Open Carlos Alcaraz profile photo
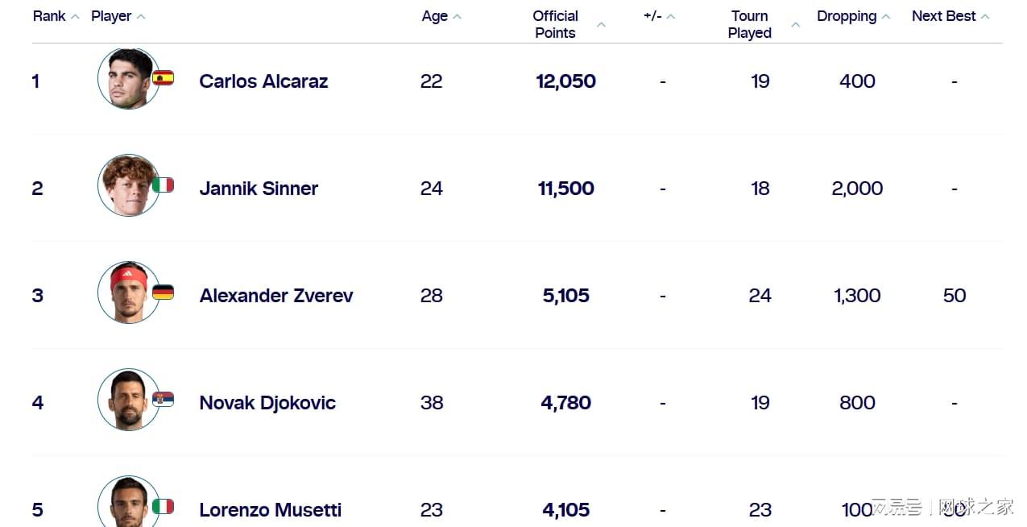The height and width of the screenshot is (527, 1027). tap(129, 79)
